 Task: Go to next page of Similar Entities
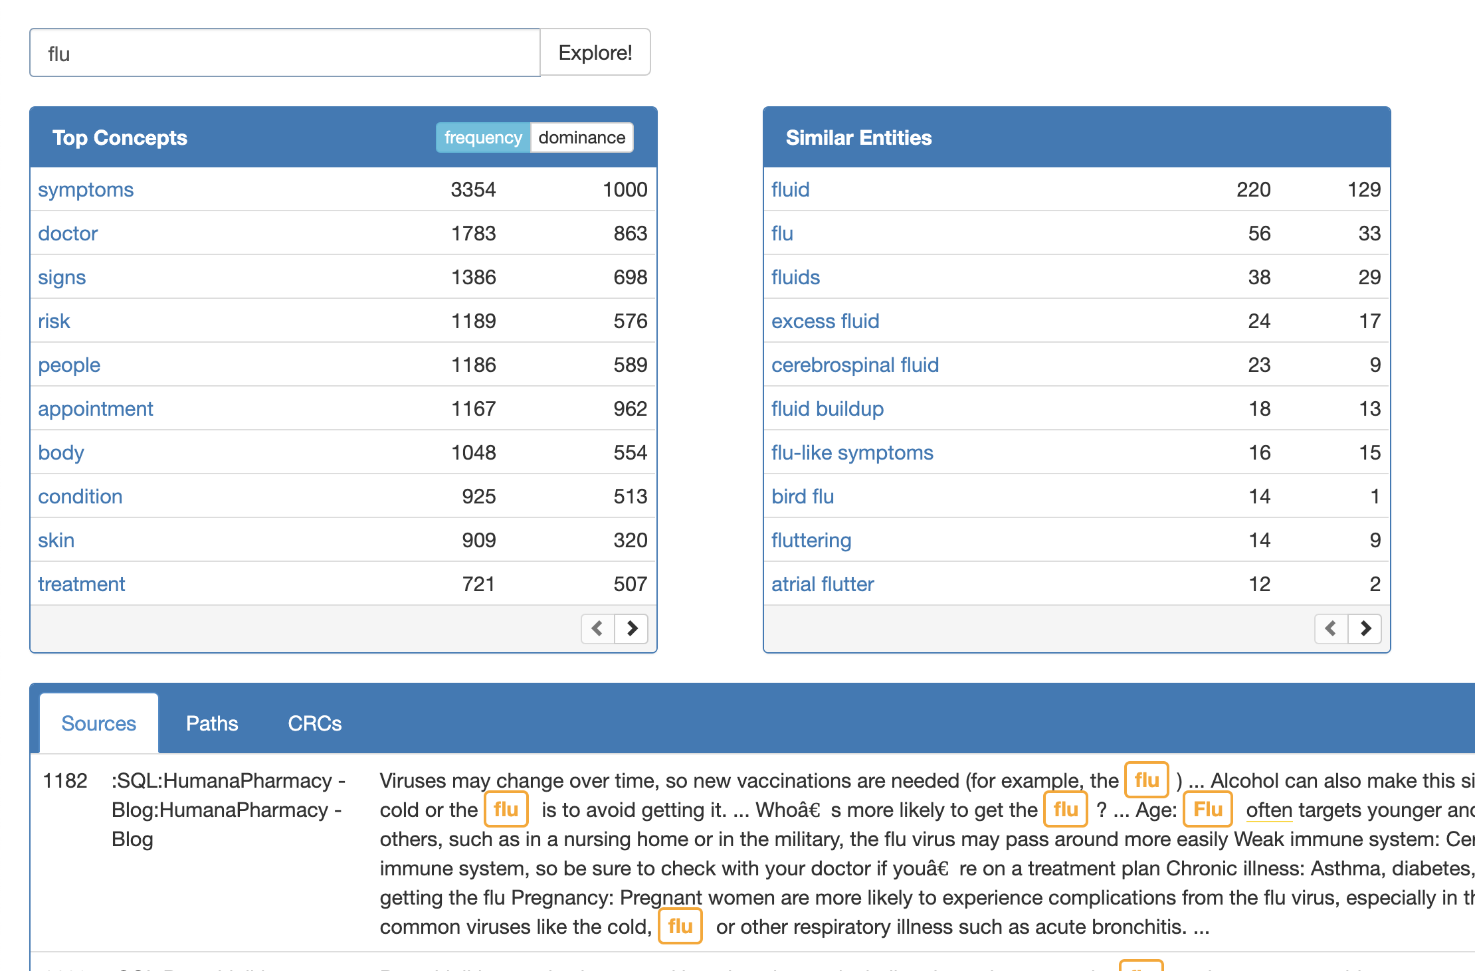1365,628
